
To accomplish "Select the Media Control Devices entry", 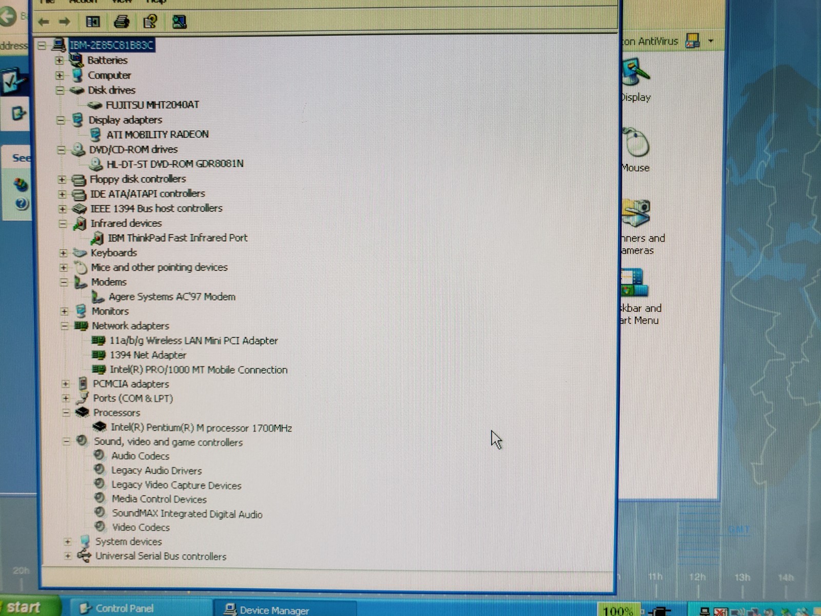I will [x=159, y=499].
